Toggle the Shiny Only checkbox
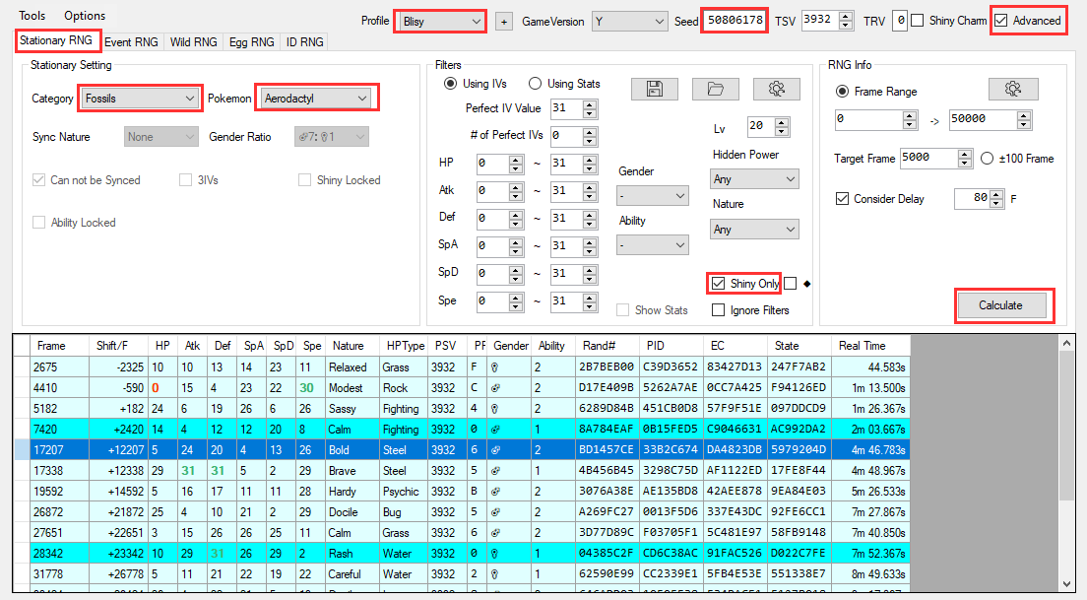Viewport: 1087px width, 600px height. point(718,284)
